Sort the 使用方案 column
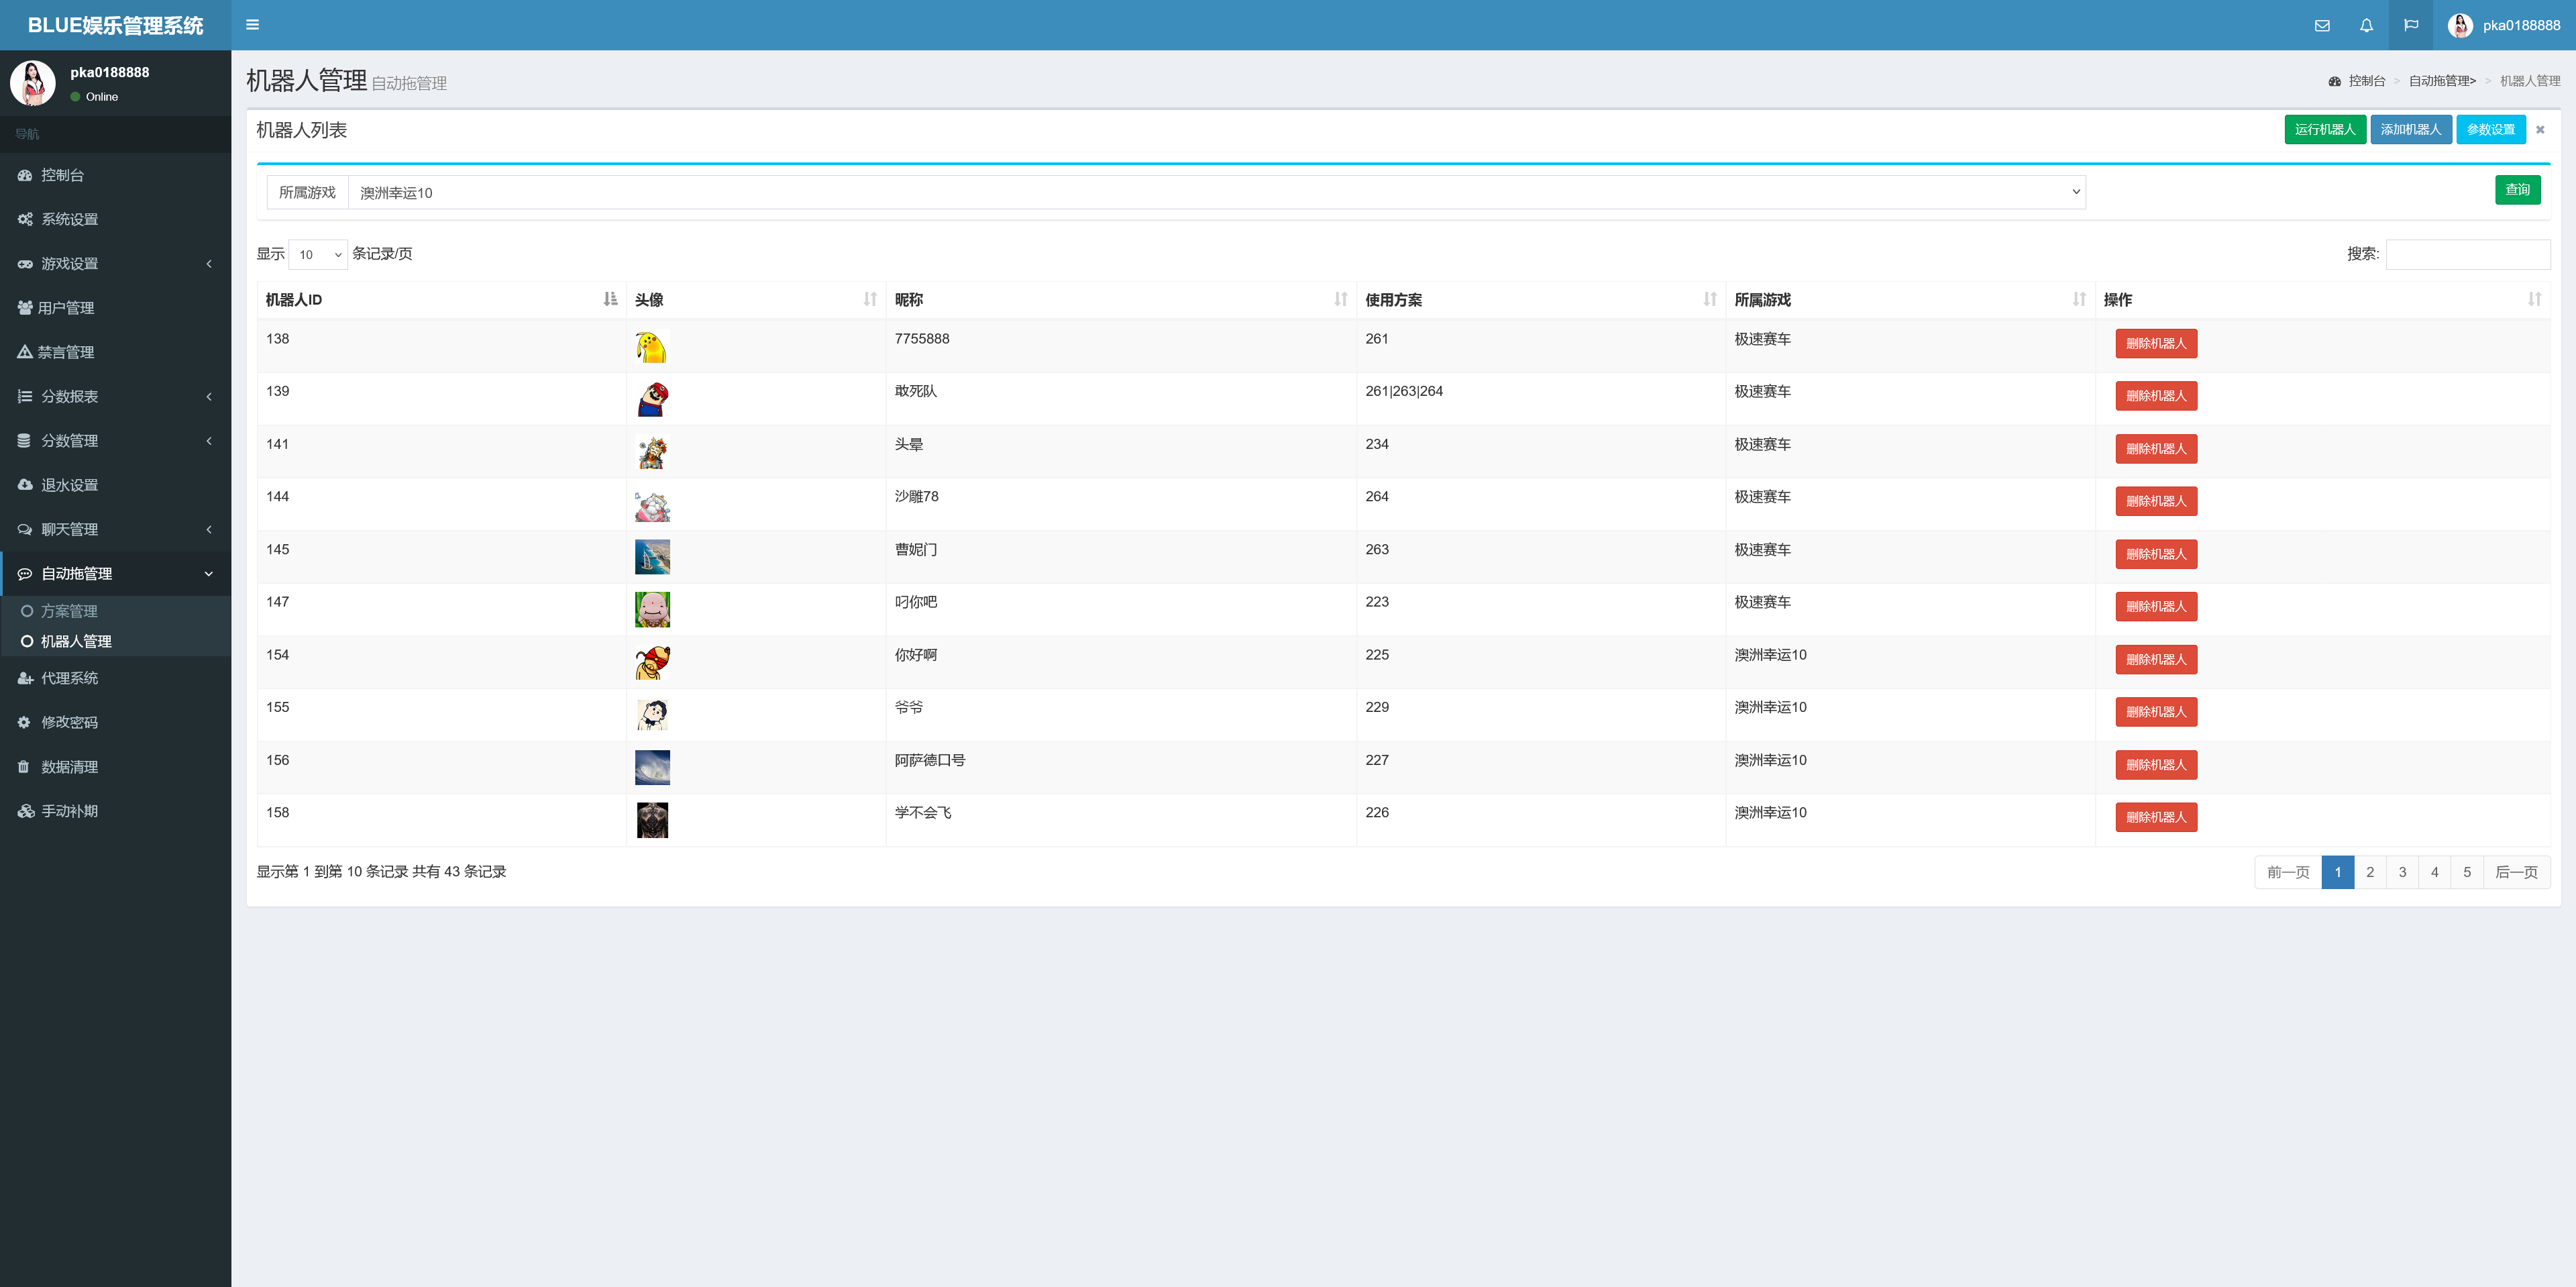 point(1709,299)
